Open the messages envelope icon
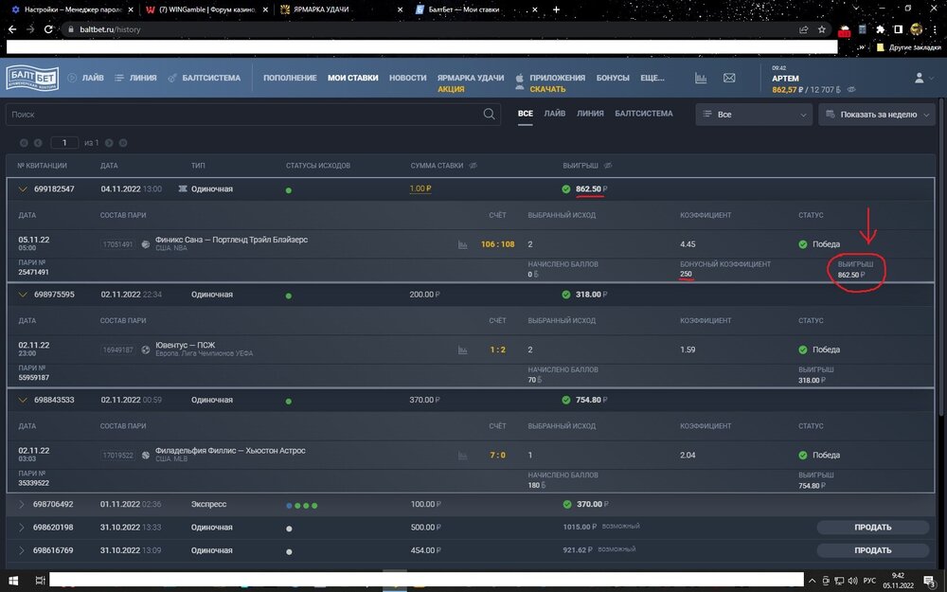Viewport: 947px width, 592px height. (729, 78)
